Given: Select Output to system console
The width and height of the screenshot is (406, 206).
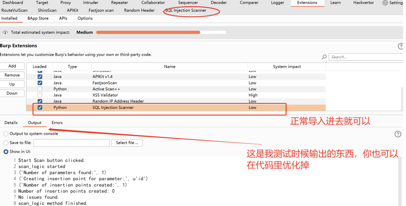Looking at the screenshot, I should 6,134.
